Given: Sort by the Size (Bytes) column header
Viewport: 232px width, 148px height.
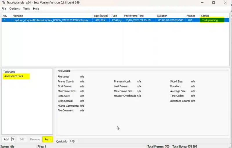Looking at the screenshot, I should [101, 16].
